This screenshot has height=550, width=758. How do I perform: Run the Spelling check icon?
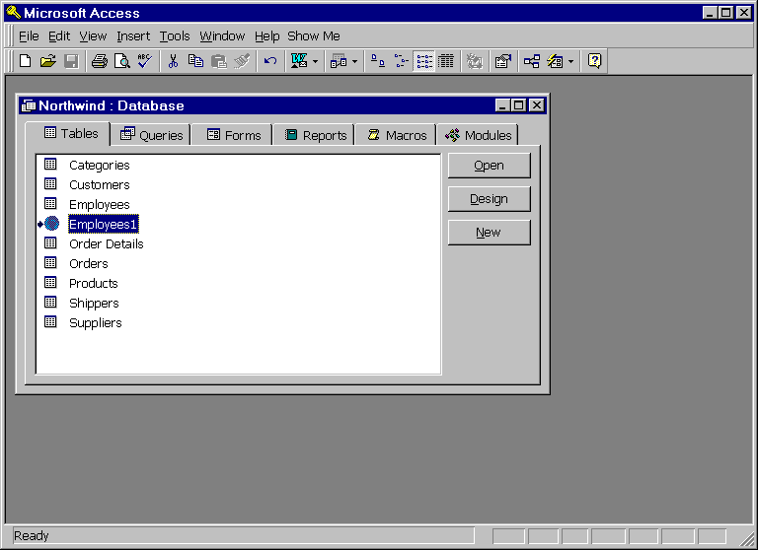(144, 61)
